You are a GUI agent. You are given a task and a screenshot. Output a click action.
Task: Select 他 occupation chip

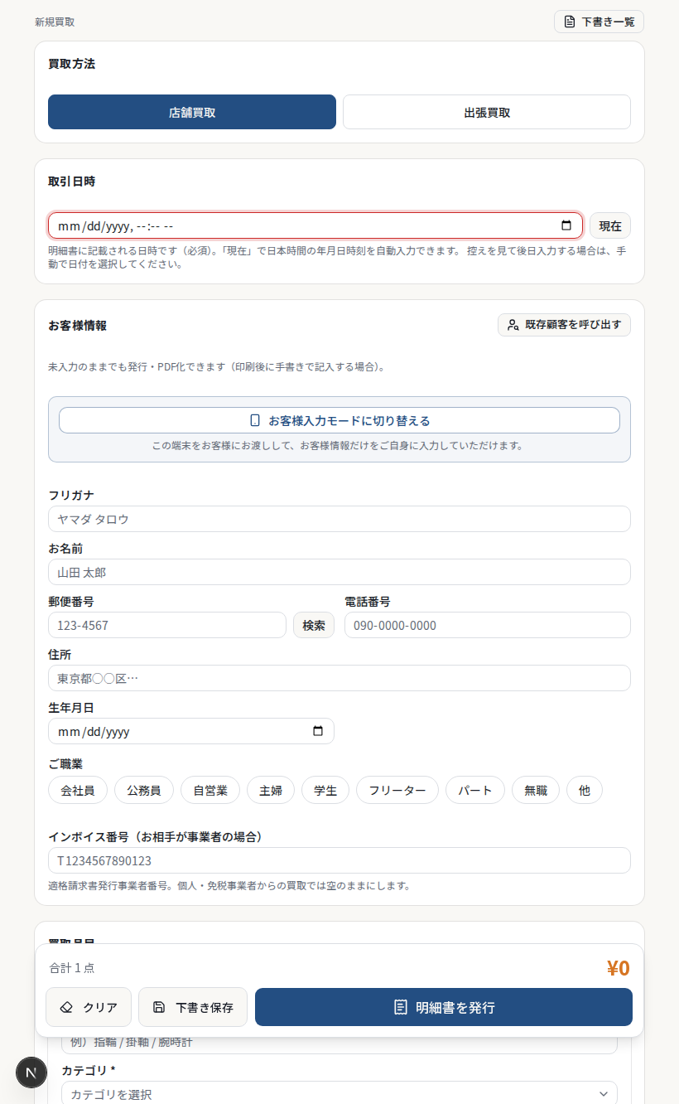pyautogui.click(x=585, y=790)
